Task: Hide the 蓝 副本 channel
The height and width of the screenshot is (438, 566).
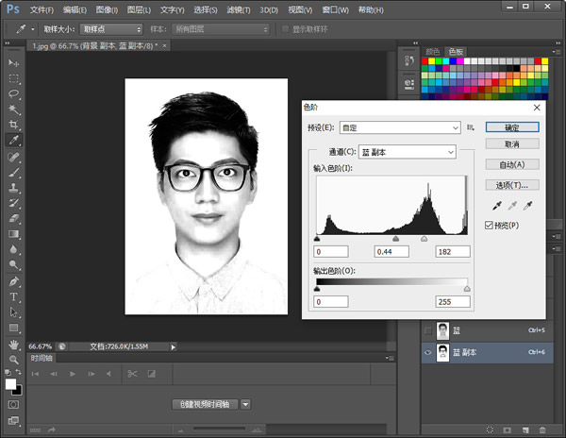Action: pos(429,352)
